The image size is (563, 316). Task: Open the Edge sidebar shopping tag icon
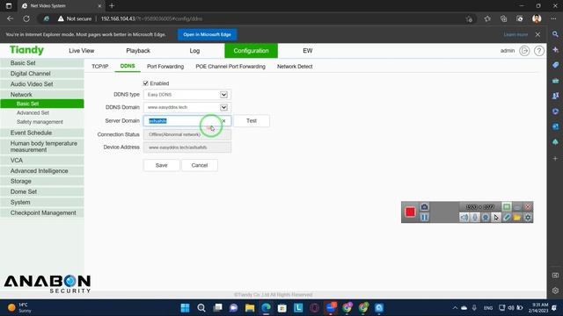pos(555,65)
